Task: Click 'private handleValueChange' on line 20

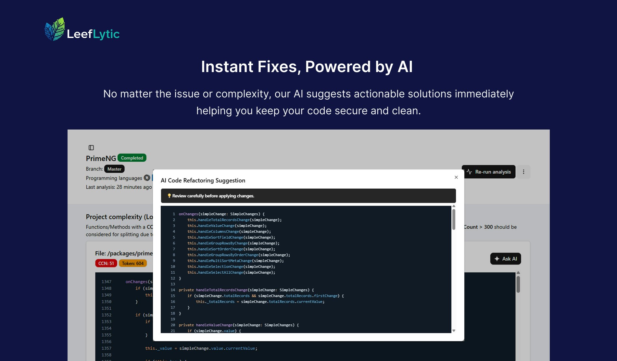Action: pos(206,325)
